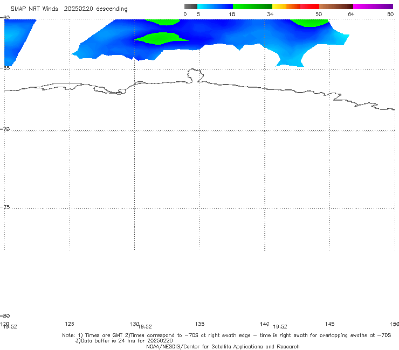The width and height of the screenshot is (399, 350).
Task: Click the latitude label '-65'
Action: click(x=5, y=68)
